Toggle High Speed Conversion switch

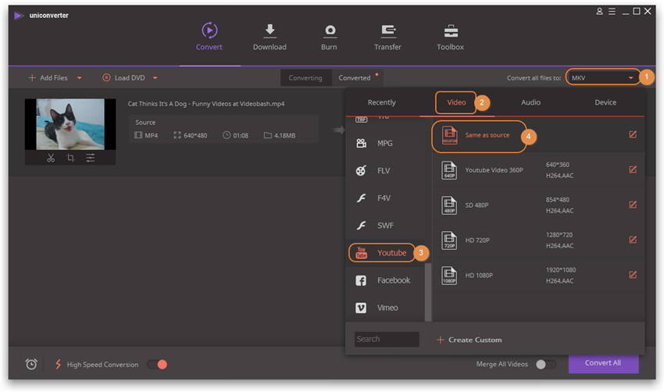tap(157, 365)
